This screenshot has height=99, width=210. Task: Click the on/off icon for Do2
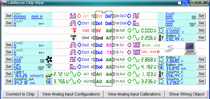(73, 45)
